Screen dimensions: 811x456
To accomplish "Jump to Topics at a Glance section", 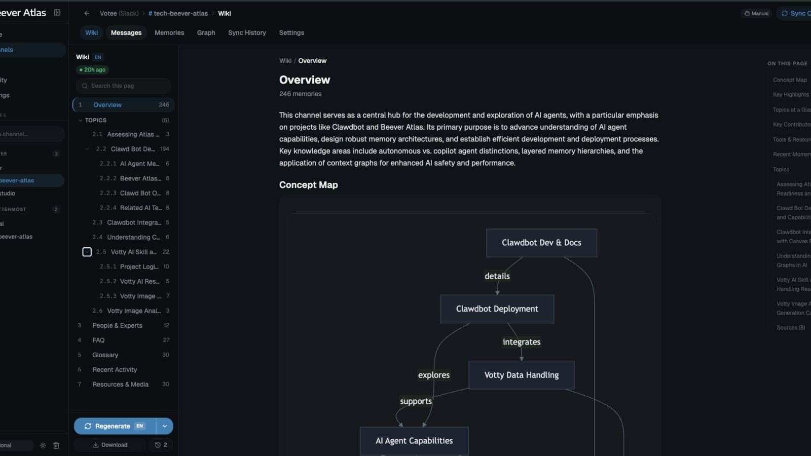I will pyautogui.click(x=792, y=110).
